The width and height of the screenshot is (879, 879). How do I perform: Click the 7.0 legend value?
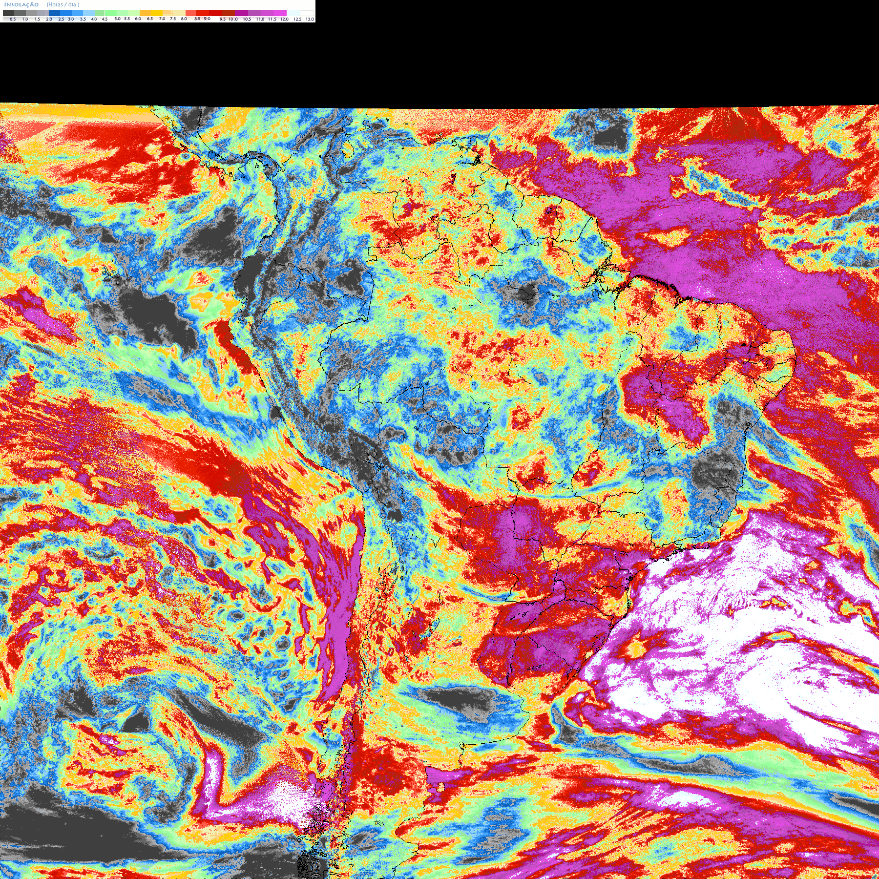pos(162,19)
